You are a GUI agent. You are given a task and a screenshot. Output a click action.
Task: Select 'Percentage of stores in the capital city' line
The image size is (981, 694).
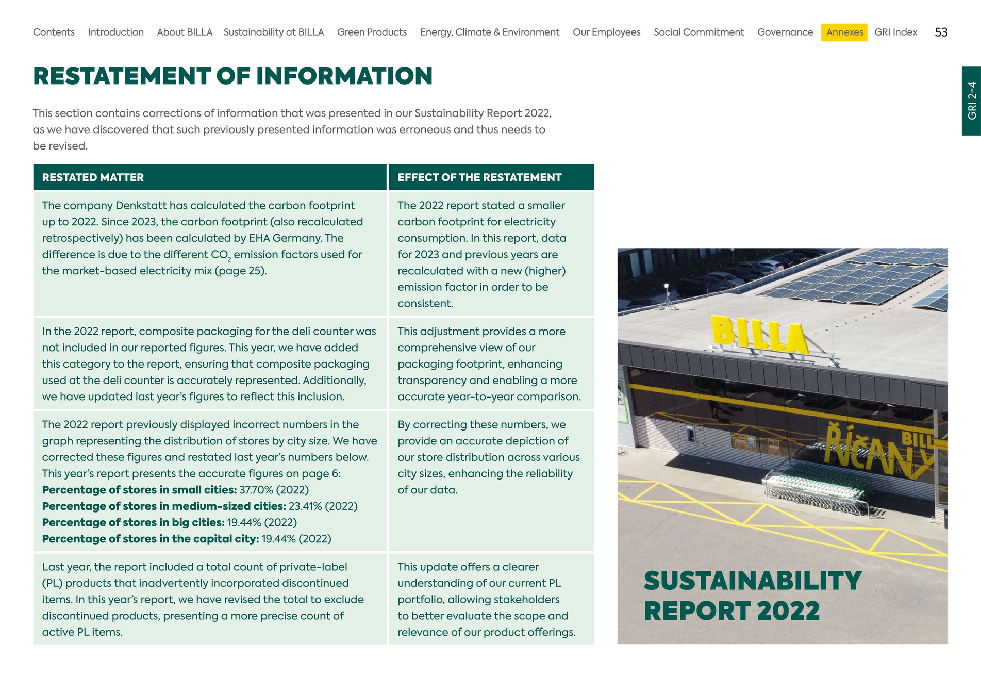click(x=187, y=539)
